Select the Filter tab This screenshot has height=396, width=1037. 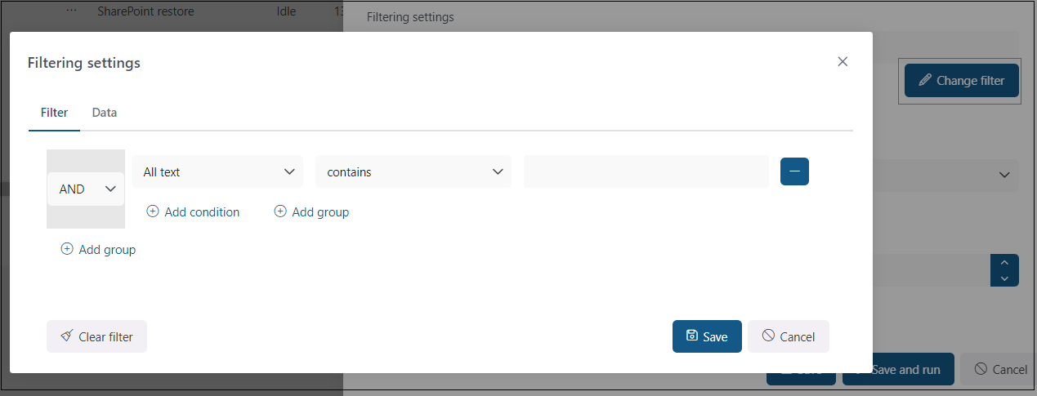tap(54, 113)
